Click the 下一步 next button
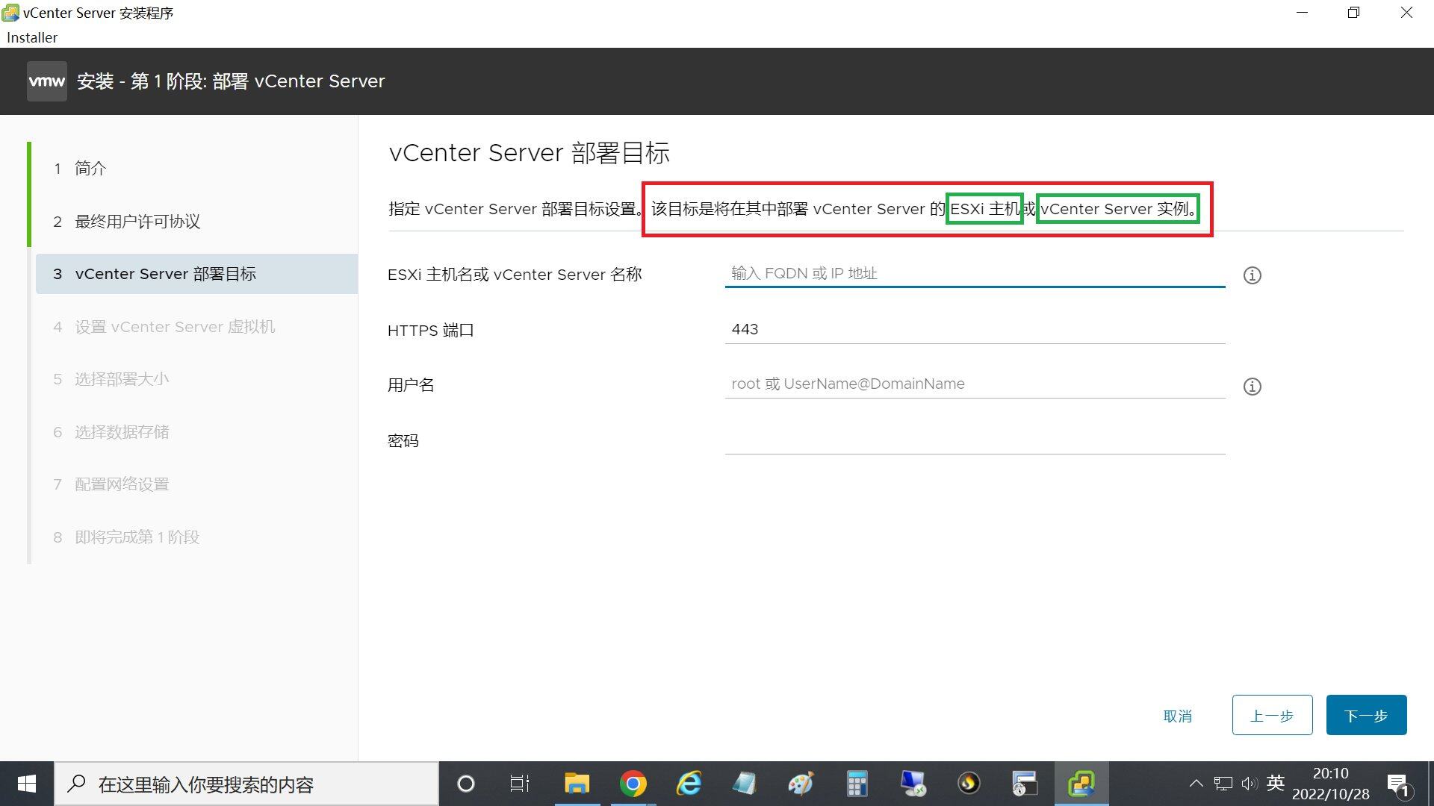The image size is (1434, 806). pos(1365,714)
